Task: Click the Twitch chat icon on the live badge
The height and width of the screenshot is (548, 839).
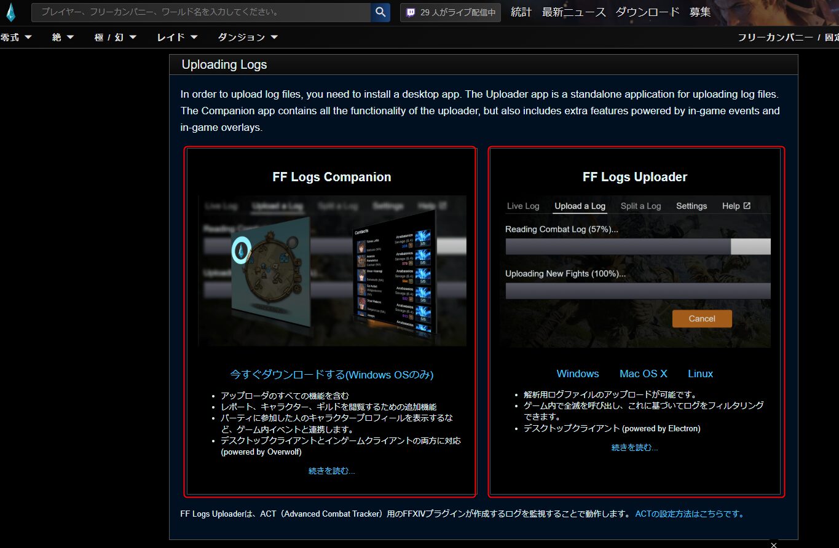Action: coord(409,12)
